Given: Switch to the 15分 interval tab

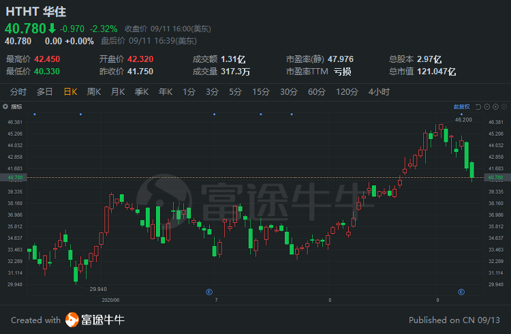Looking at the screenshot, I should (261, 92).
